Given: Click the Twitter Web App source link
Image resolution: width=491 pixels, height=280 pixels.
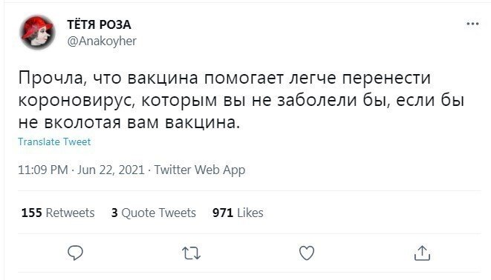Looking at the screenshot, I should pyautogui.click(x=200, y=170).
